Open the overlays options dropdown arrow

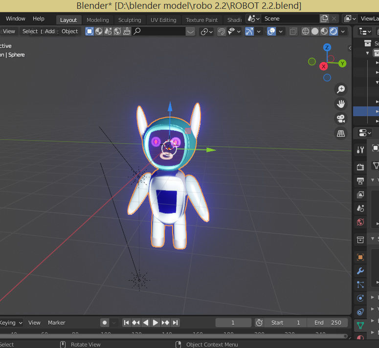coord(281,32)
